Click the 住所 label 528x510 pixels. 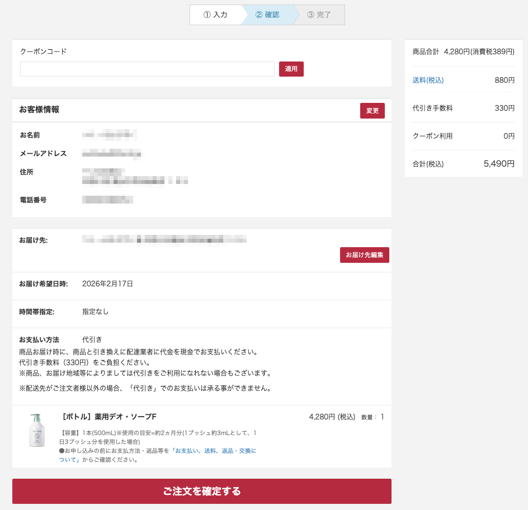tap(26, 172)
